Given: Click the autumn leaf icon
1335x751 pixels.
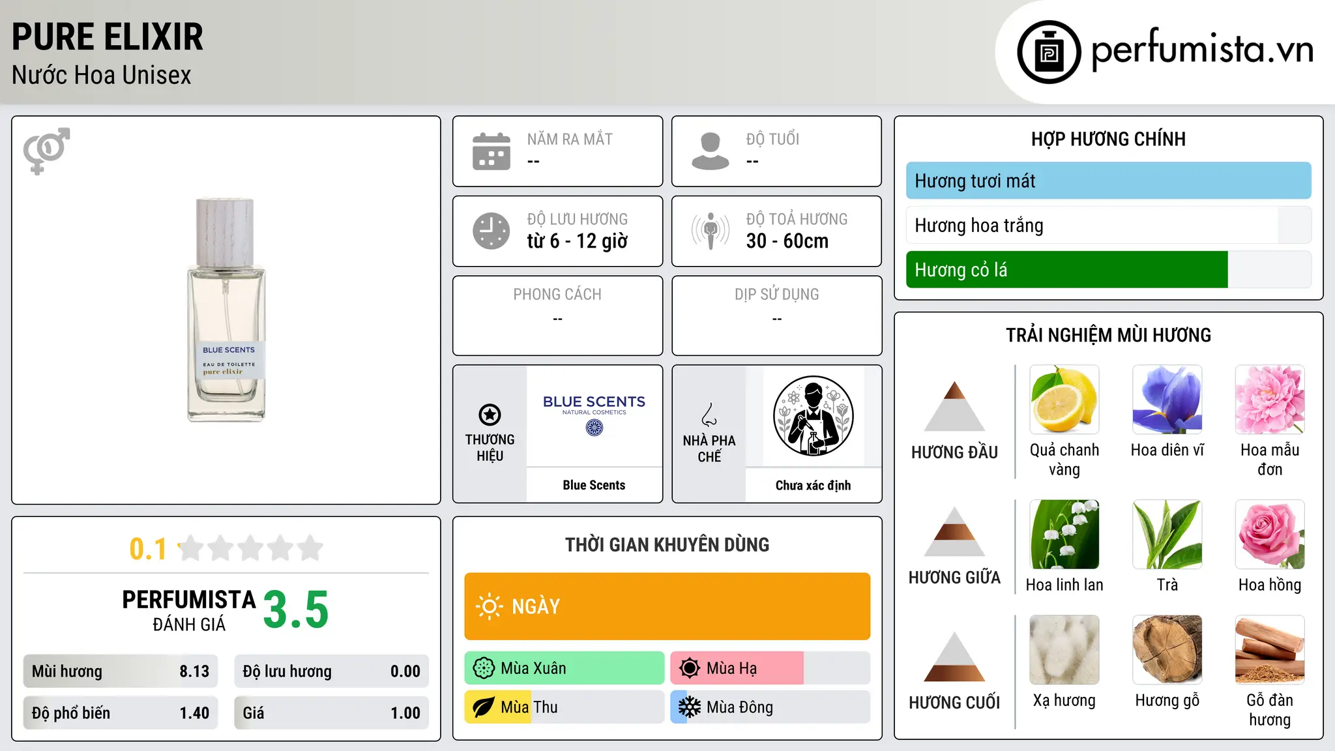Looking at the screenshot, I should 484,707.
